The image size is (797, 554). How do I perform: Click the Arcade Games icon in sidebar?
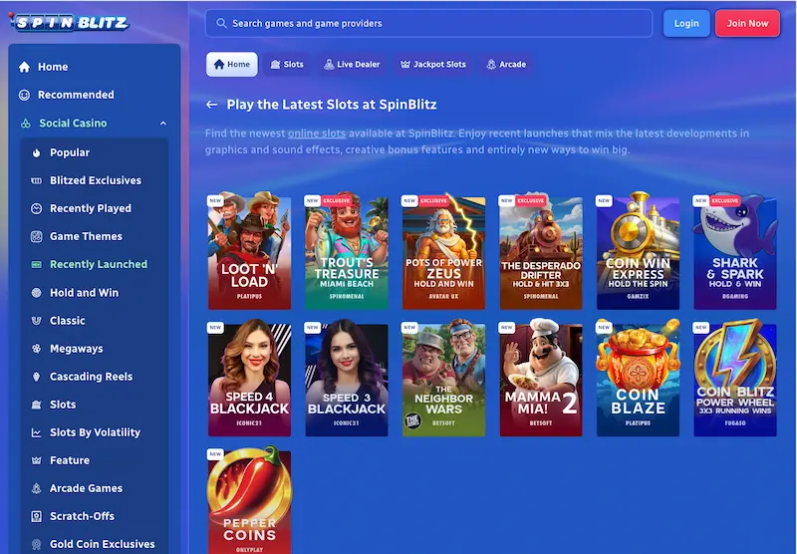(36, 488)
